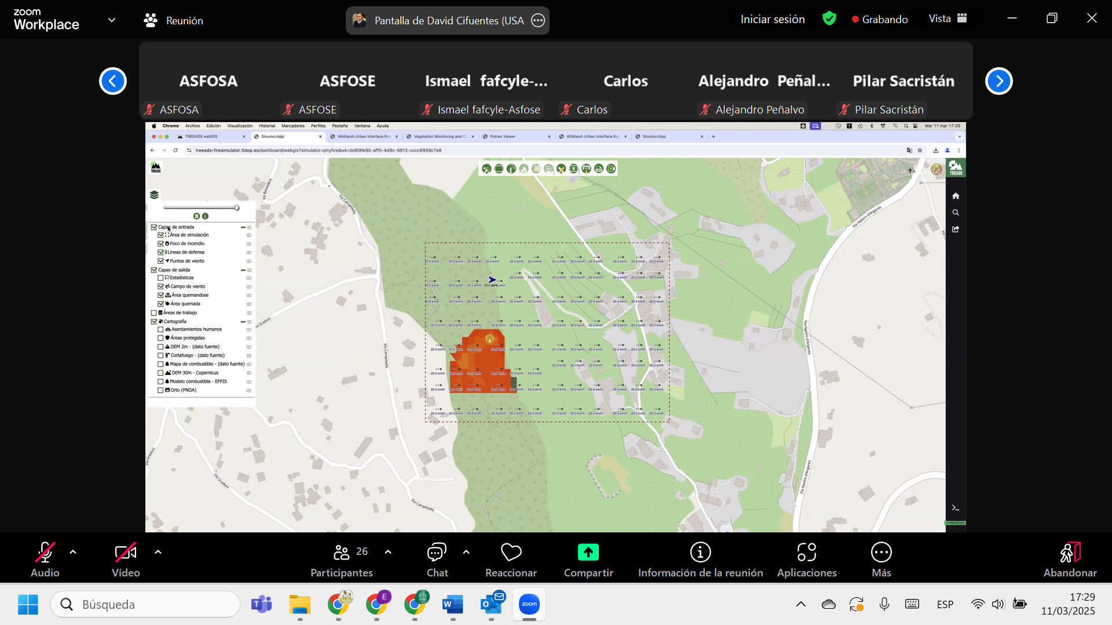Open screen share options ellipsis

[x=538, y=21]
